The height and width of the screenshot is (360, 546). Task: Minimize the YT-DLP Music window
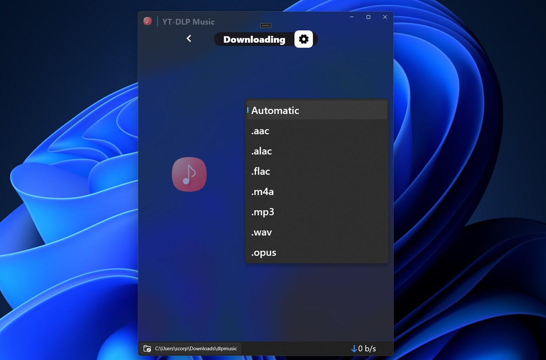(352, 16)
